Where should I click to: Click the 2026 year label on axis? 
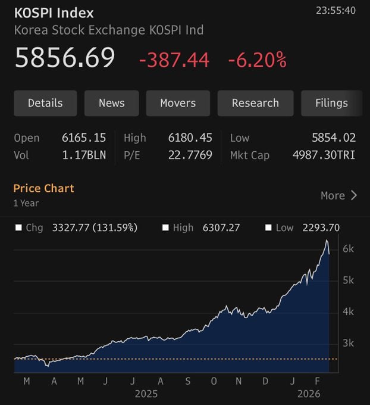(x=309, y=394)
